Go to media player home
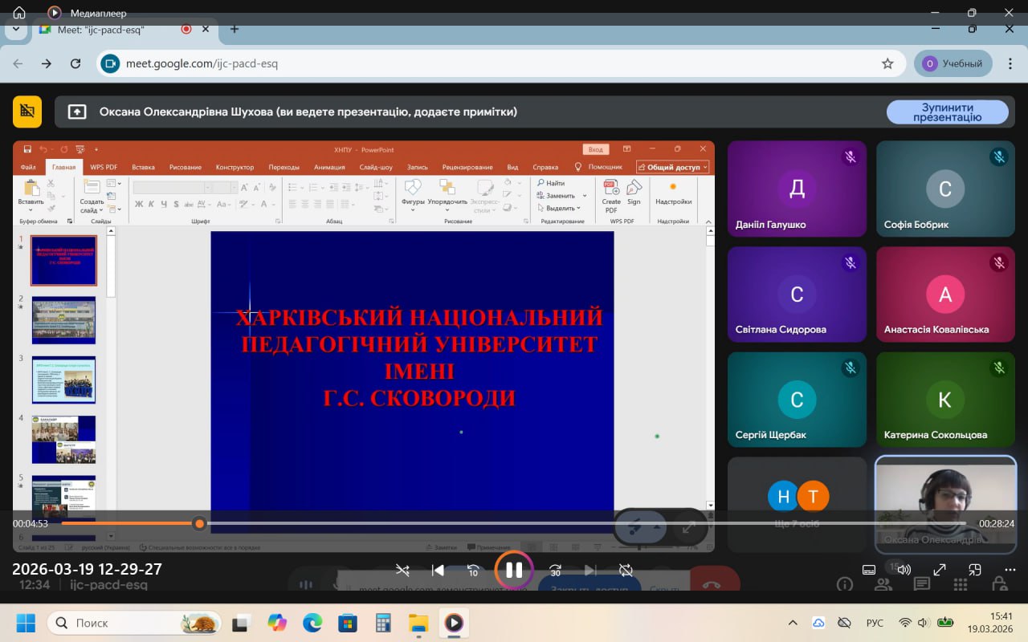The height and width of the screenshot is (642, 1028). (x=19, y=13)
